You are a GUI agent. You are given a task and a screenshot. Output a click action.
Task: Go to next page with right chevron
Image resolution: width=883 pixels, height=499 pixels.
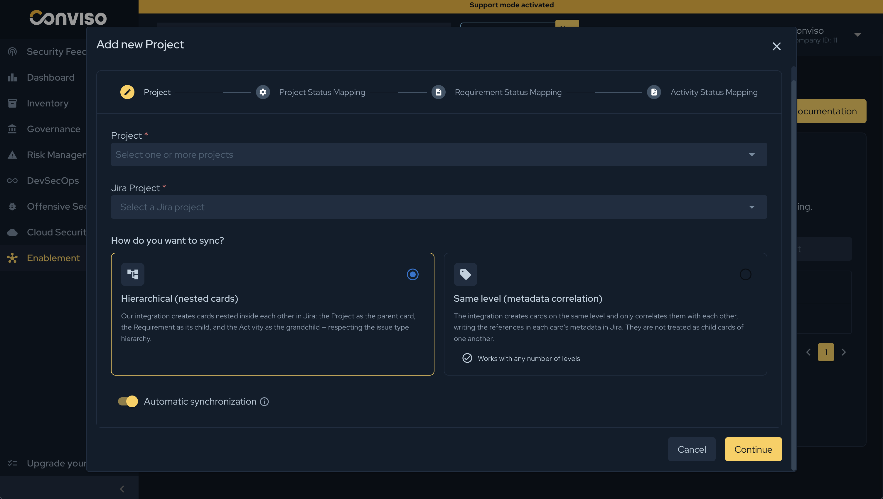[x=844, y=352]
